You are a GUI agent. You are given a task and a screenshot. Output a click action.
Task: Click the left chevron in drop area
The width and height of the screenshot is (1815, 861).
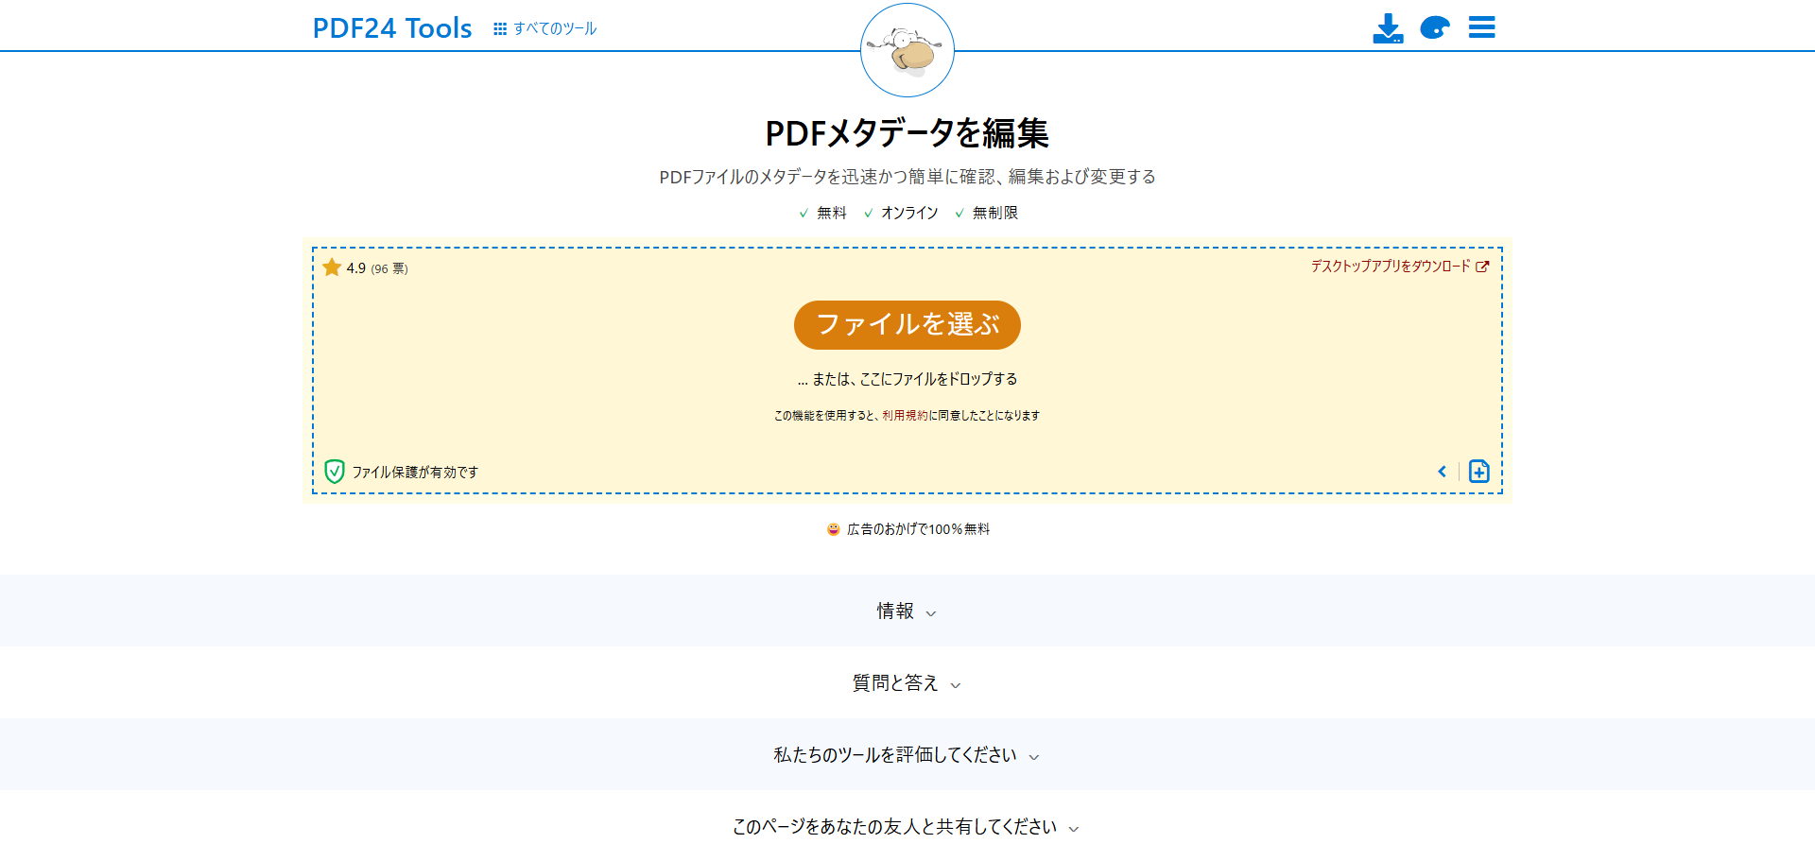point(1443,472)
